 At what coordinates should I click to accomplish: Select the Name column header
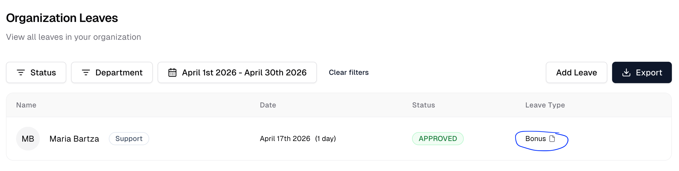(26, 105)
